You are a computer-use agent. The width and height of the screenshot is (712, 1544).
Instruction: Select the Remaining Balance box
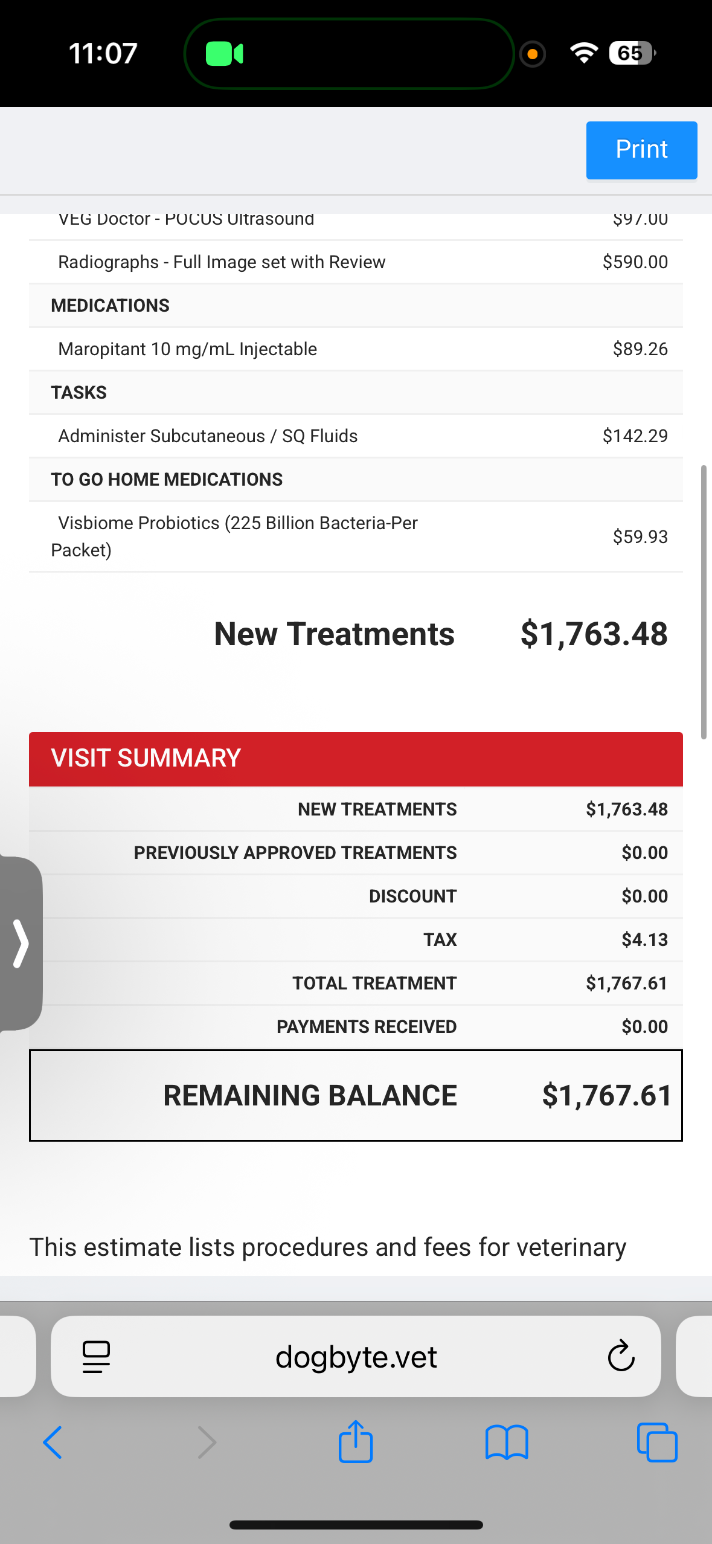[x=356, y=1095]
